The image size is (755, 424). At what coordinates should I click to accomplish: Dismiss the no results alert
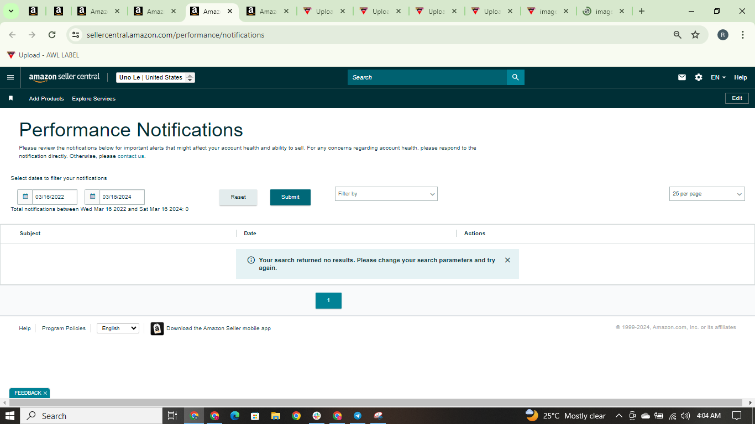(x=507, y=260)
